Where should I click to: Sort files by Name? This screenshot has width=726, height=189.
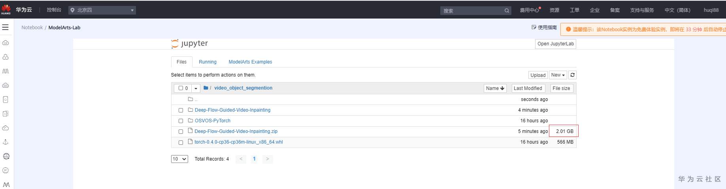[x=495, y=88]
